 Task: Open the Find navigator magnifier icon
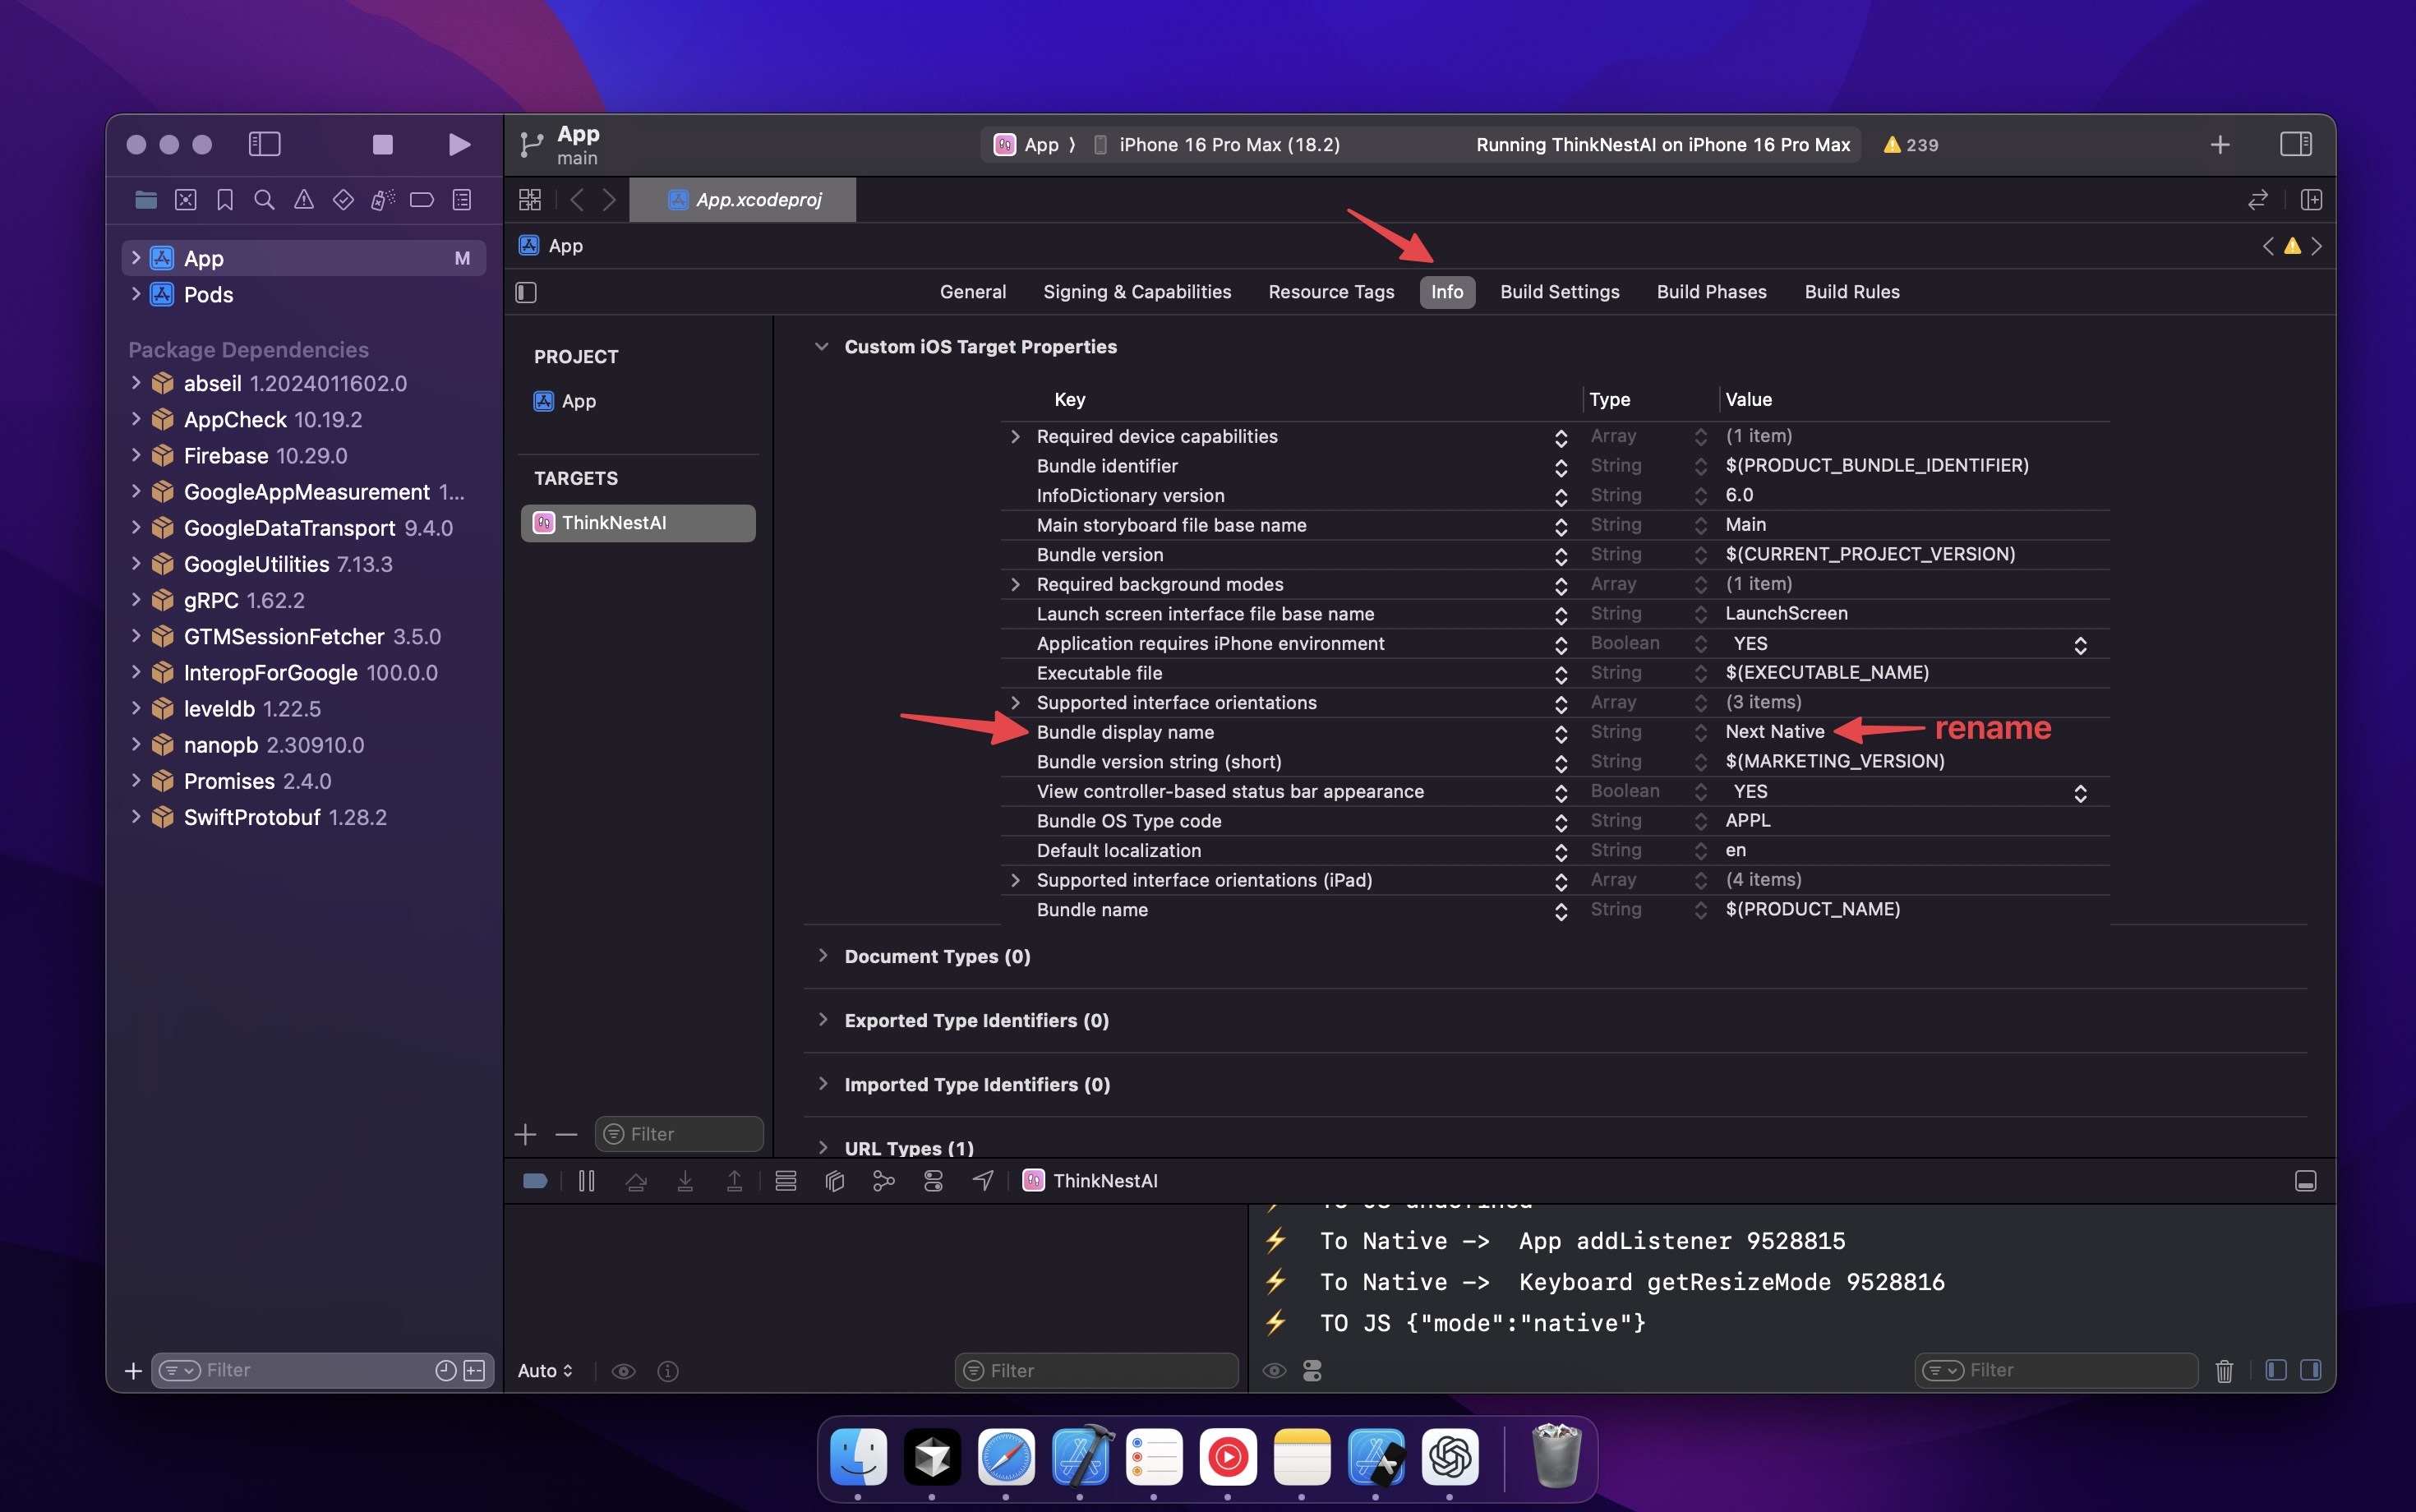point(264,200)
